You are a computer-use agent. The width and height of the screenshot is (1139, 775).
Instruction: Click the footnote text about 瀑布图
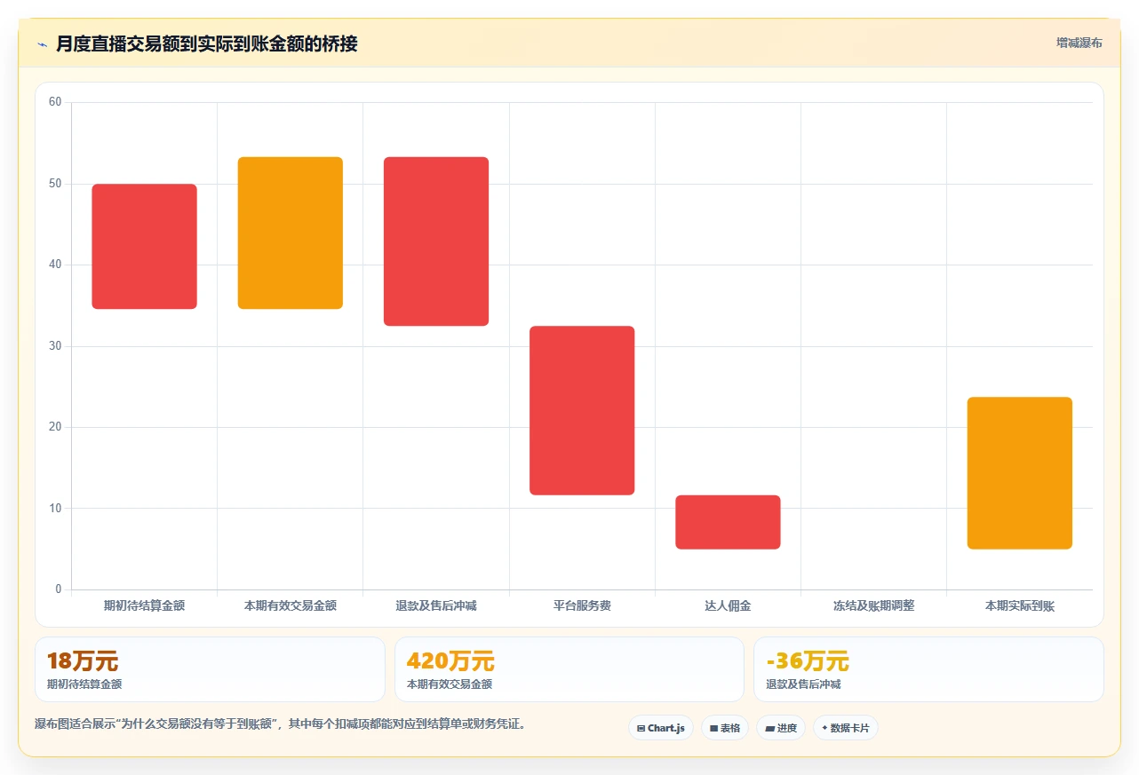tap(283, 724)
